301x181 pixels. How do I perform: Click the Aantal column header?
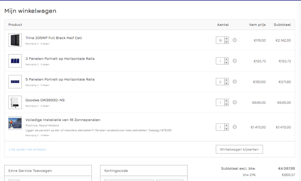223,25
